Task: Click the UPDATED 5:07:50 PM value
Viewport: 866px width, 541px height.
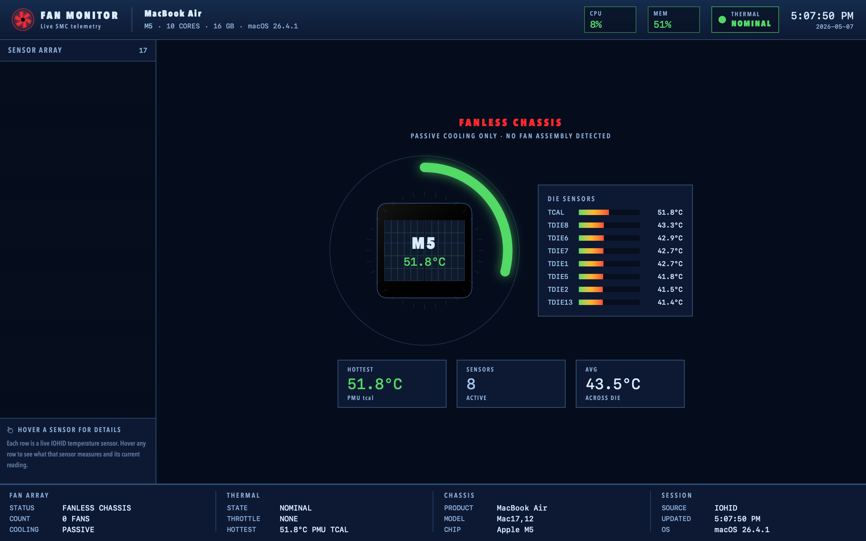Action: tap(737, 519)
